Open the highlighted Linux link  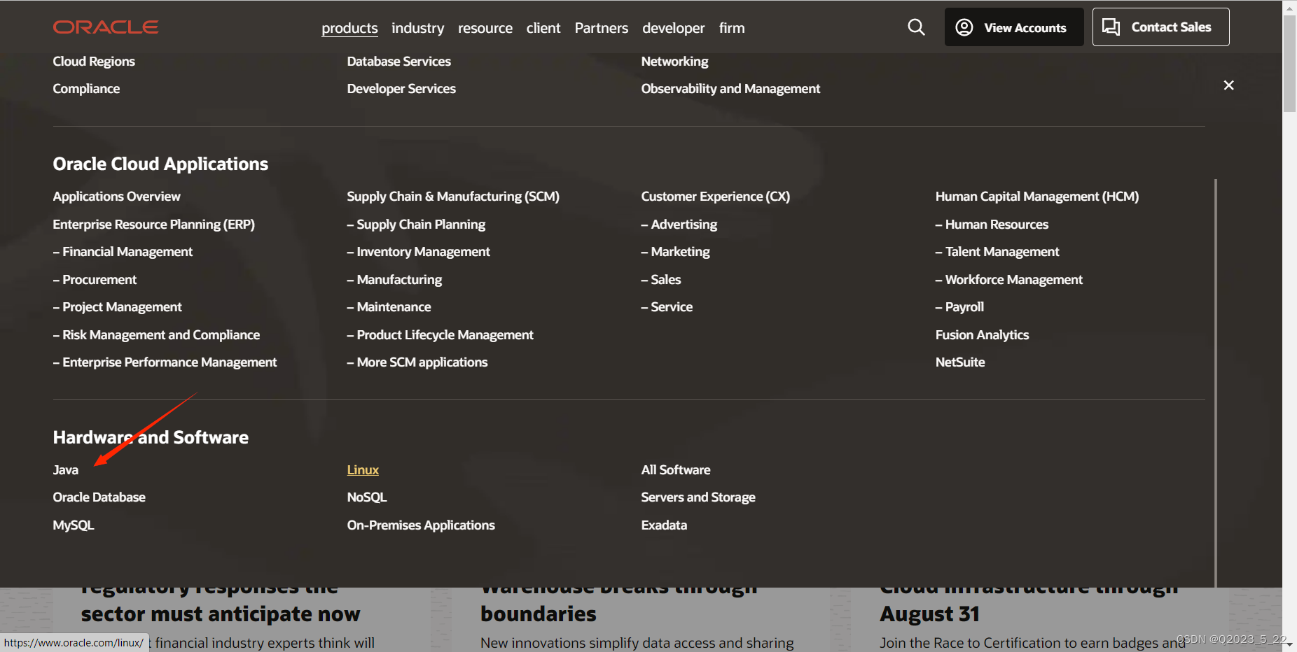[x=363, y=470]
